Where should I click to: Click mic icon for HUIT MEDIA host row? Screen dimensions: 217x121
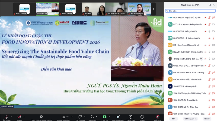(209, 18)
